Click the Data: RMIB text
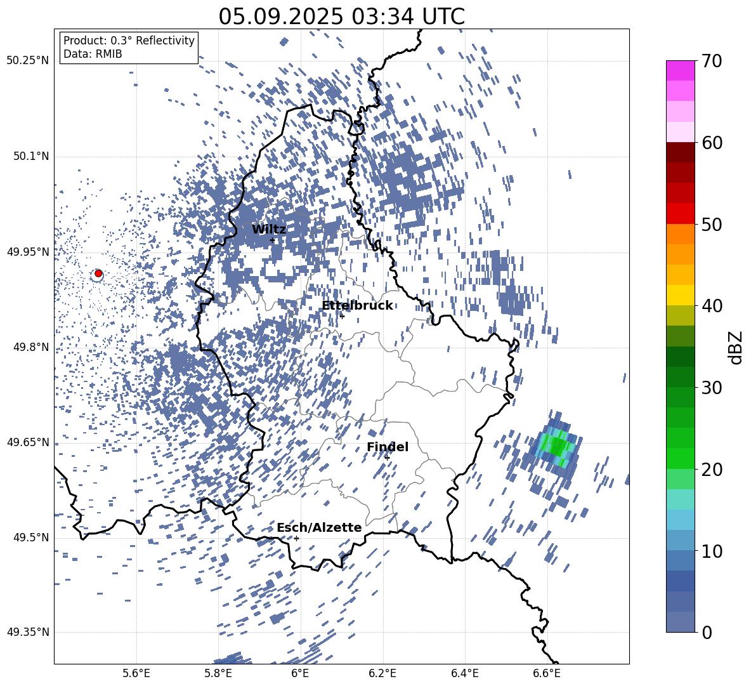 (x=93, y=54)
